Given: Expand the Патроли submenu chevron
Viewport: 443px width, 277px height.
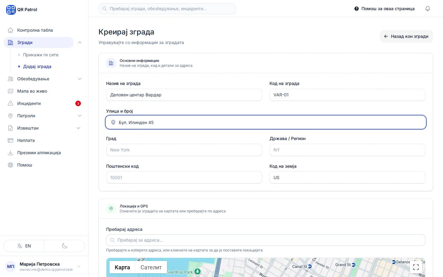Looking at the screenshot, I should (80, 116).
